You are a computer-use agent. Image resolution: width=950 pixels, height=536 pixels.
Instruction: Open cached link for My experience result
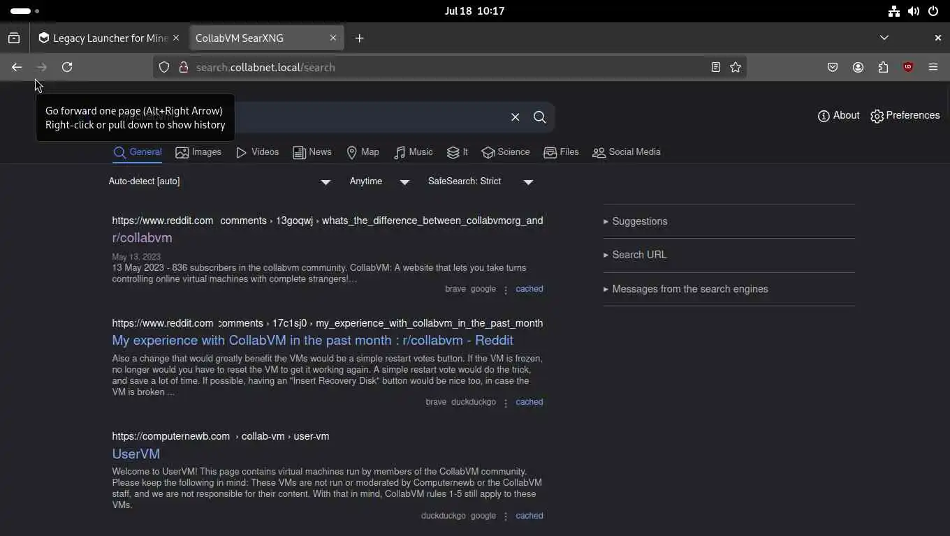(x=529, y=402)
